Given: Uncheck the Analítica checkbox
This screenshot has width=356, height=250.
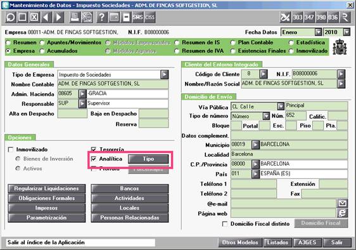Looking at the screenshot, I should (x=94, y=159).
